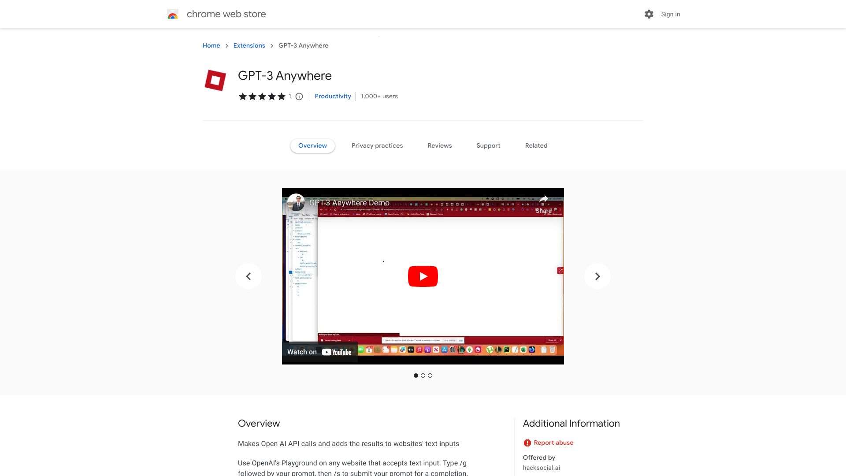Click the video uploader's avatar

coord(296,203)
